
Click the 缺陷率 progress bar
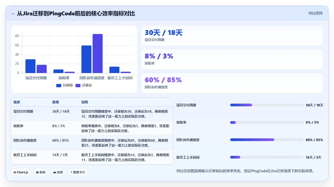[267, 122]
